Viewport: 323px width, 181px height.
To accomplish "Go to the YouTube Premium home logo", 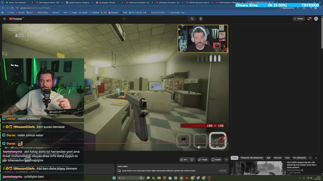I will pos(16,19).
